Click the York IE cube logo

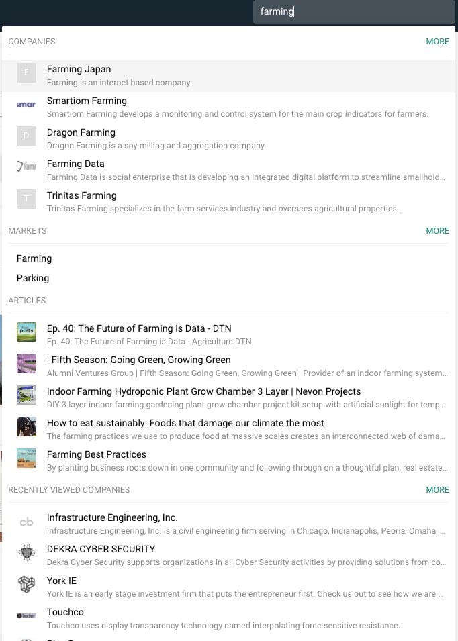click(x=26, y=584)
